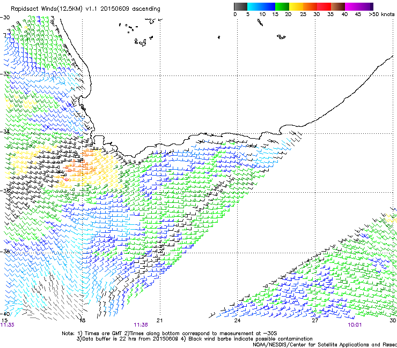The width and height of the screenshot is (397, 348).
Task: Click the longitude label 30 at bottom right
Action: pos(393,321)
